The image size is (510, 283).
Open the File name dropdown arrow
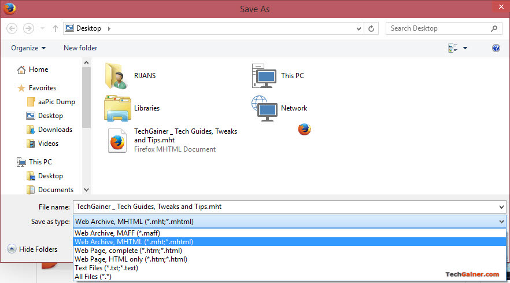tap(501, 207)
